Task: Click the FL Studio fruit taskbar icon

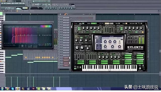Action: (18, 89)
